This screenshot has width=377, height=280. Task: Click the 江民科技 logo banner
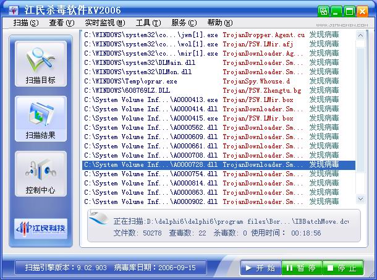41,229
